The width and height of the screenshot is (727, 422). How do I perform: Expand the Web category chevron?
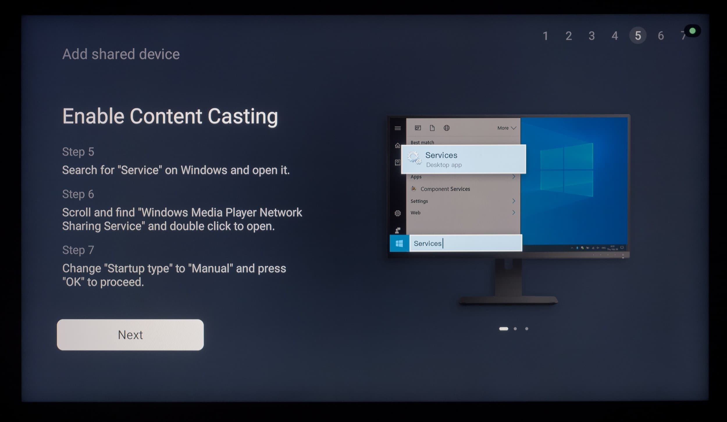coord(514,213)
